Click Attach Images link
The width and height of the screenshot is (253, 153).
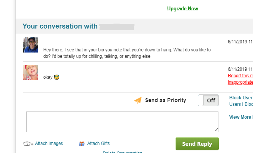(x=49, y=143)
